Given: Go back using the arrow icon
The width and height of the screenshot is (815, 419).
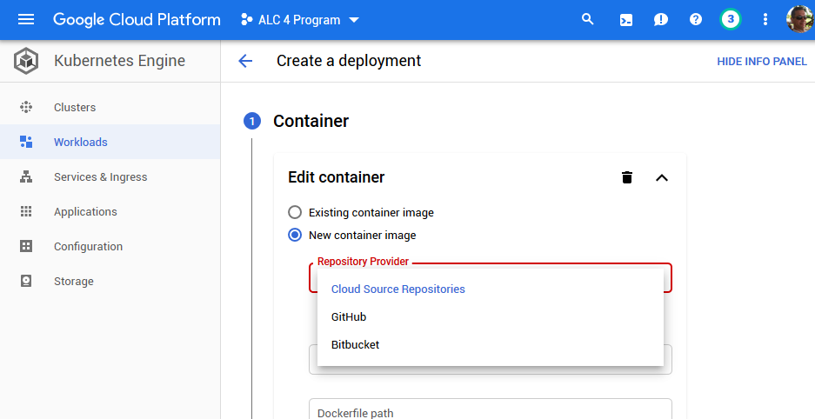Looking at the screenshot, I should [244, 61].
